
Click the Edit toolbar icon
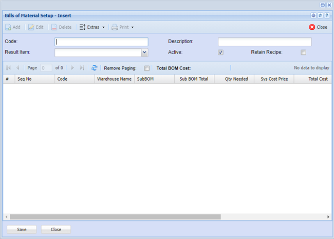(x=32, y=27)
